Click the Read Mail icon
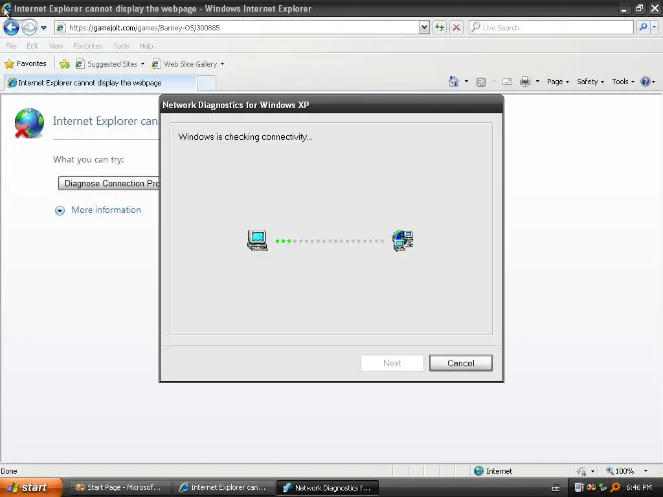The width and height of the screenshot is (663, 497). pos(507,82)
